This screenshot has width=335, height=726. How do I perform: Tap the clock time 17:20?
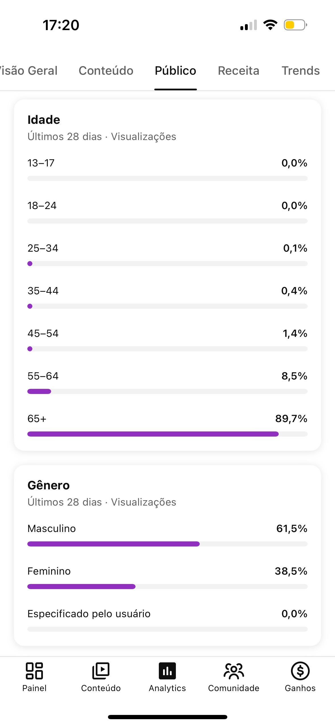(x=61, y=25)
